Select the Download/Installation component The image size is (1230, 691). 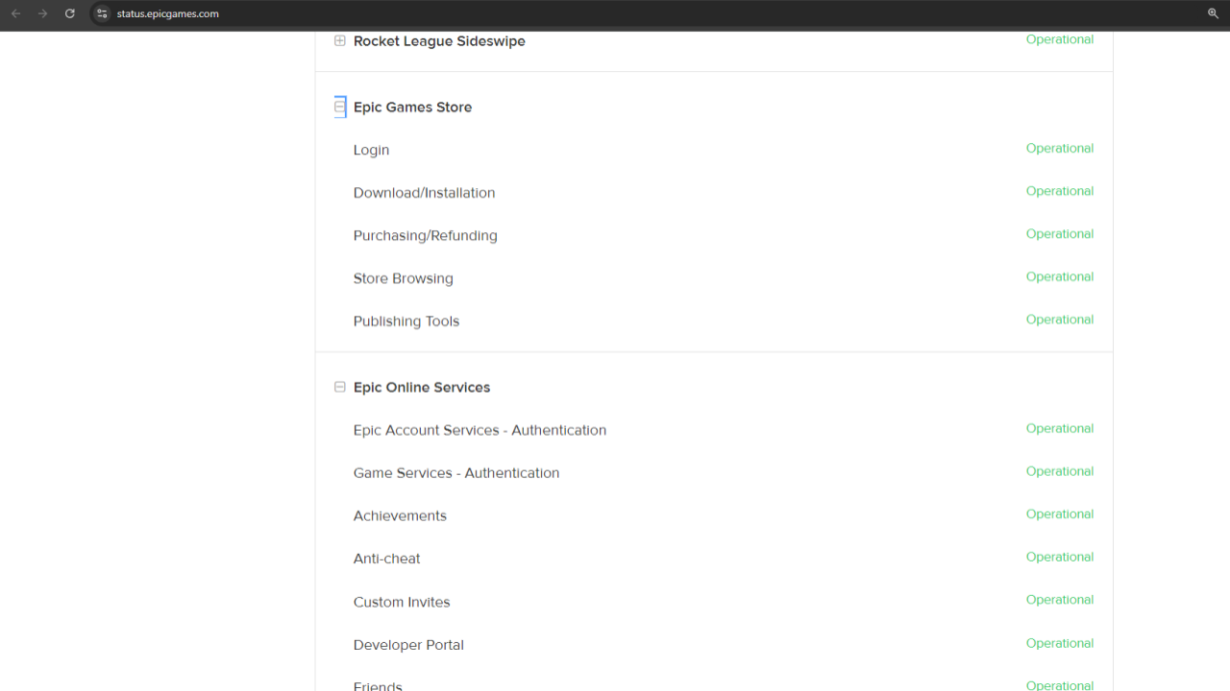click(x=424, y=193)
